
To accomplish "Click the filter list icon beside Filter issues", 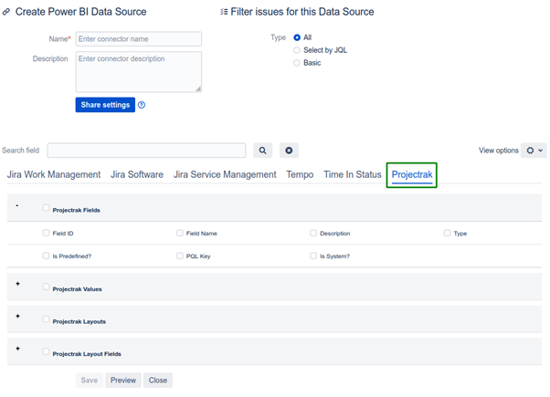I will click(224, 12).
